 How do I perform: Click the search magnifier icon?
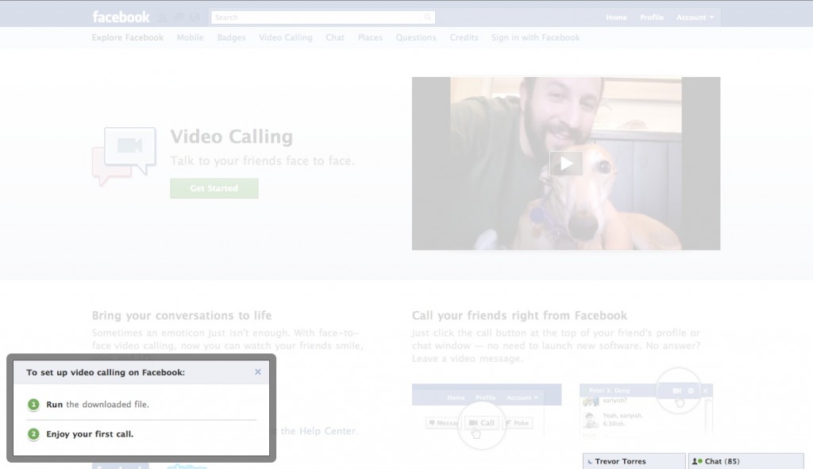coord(427,17)
